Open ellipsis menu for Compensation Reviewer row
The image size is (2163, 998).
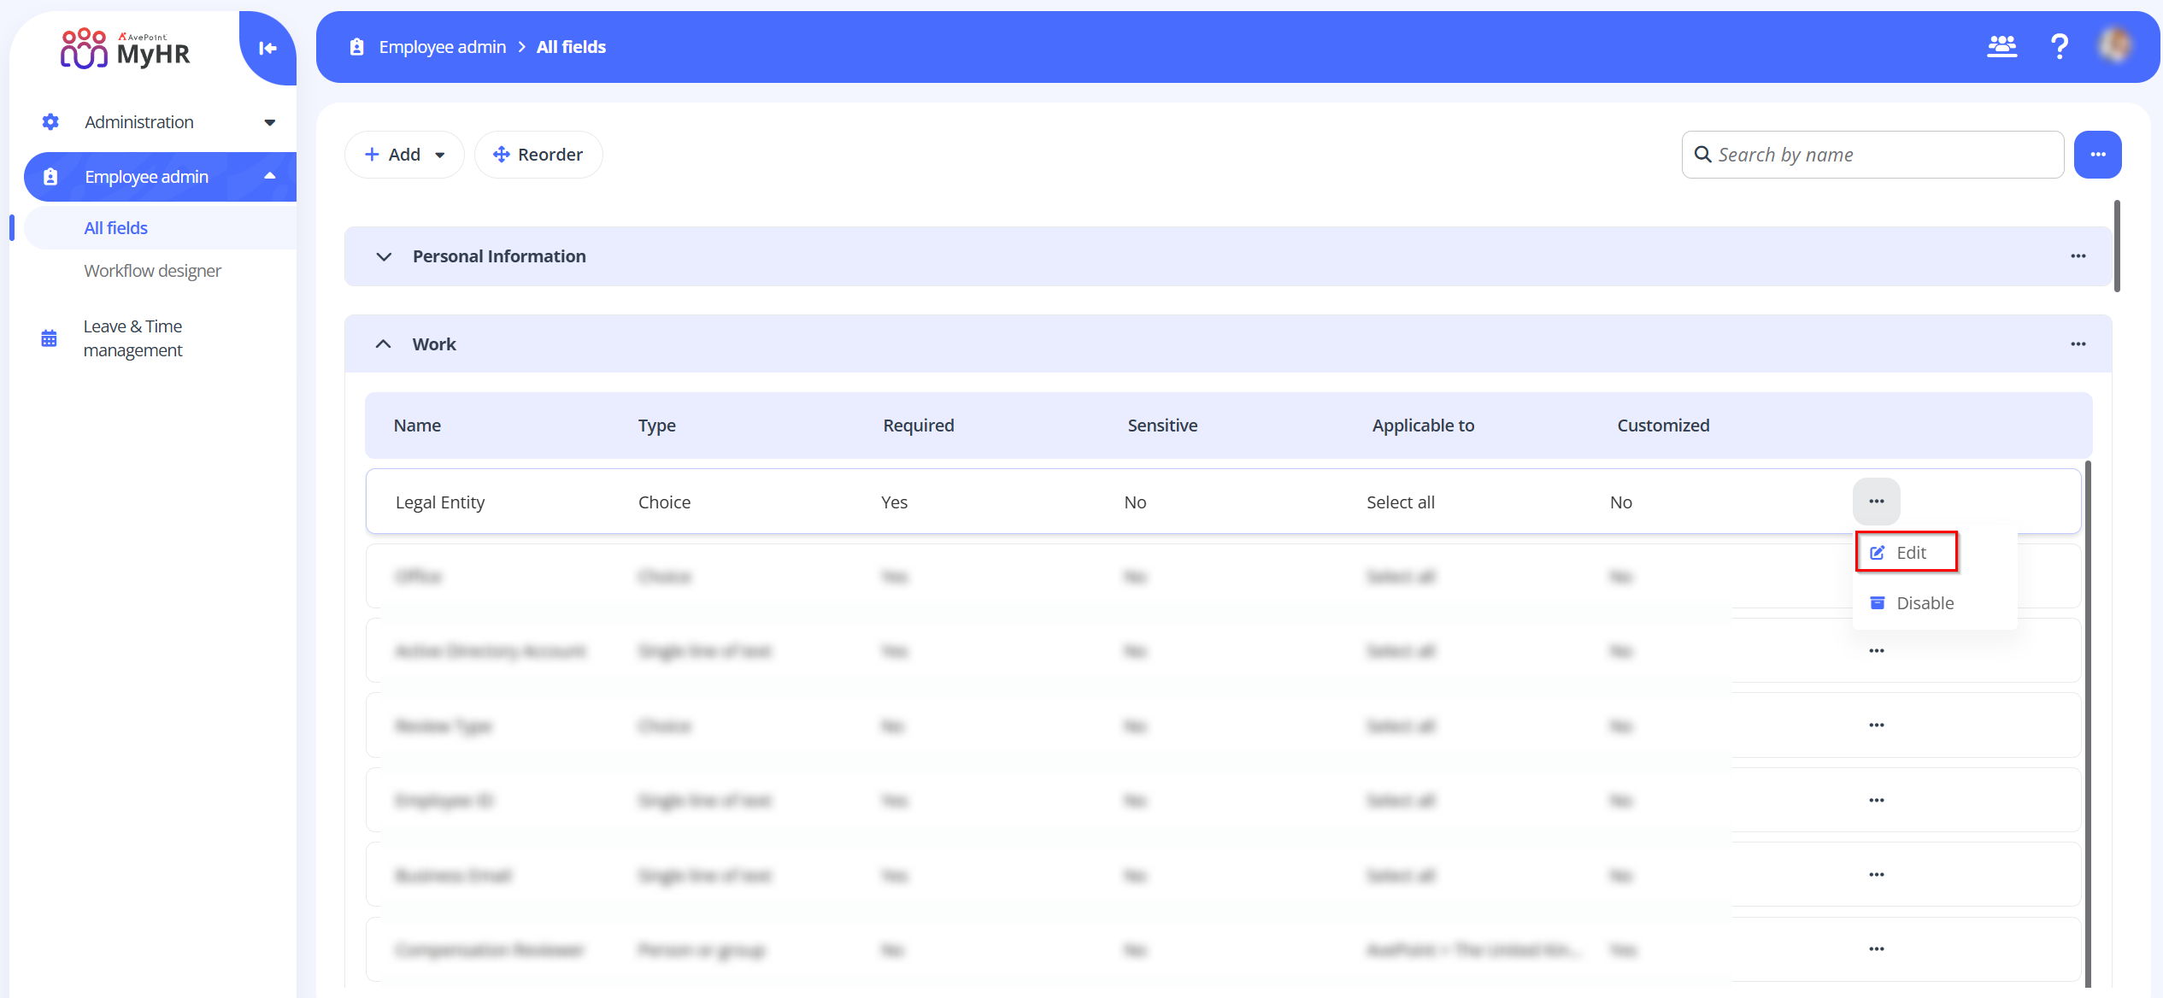coord(1877,949)
